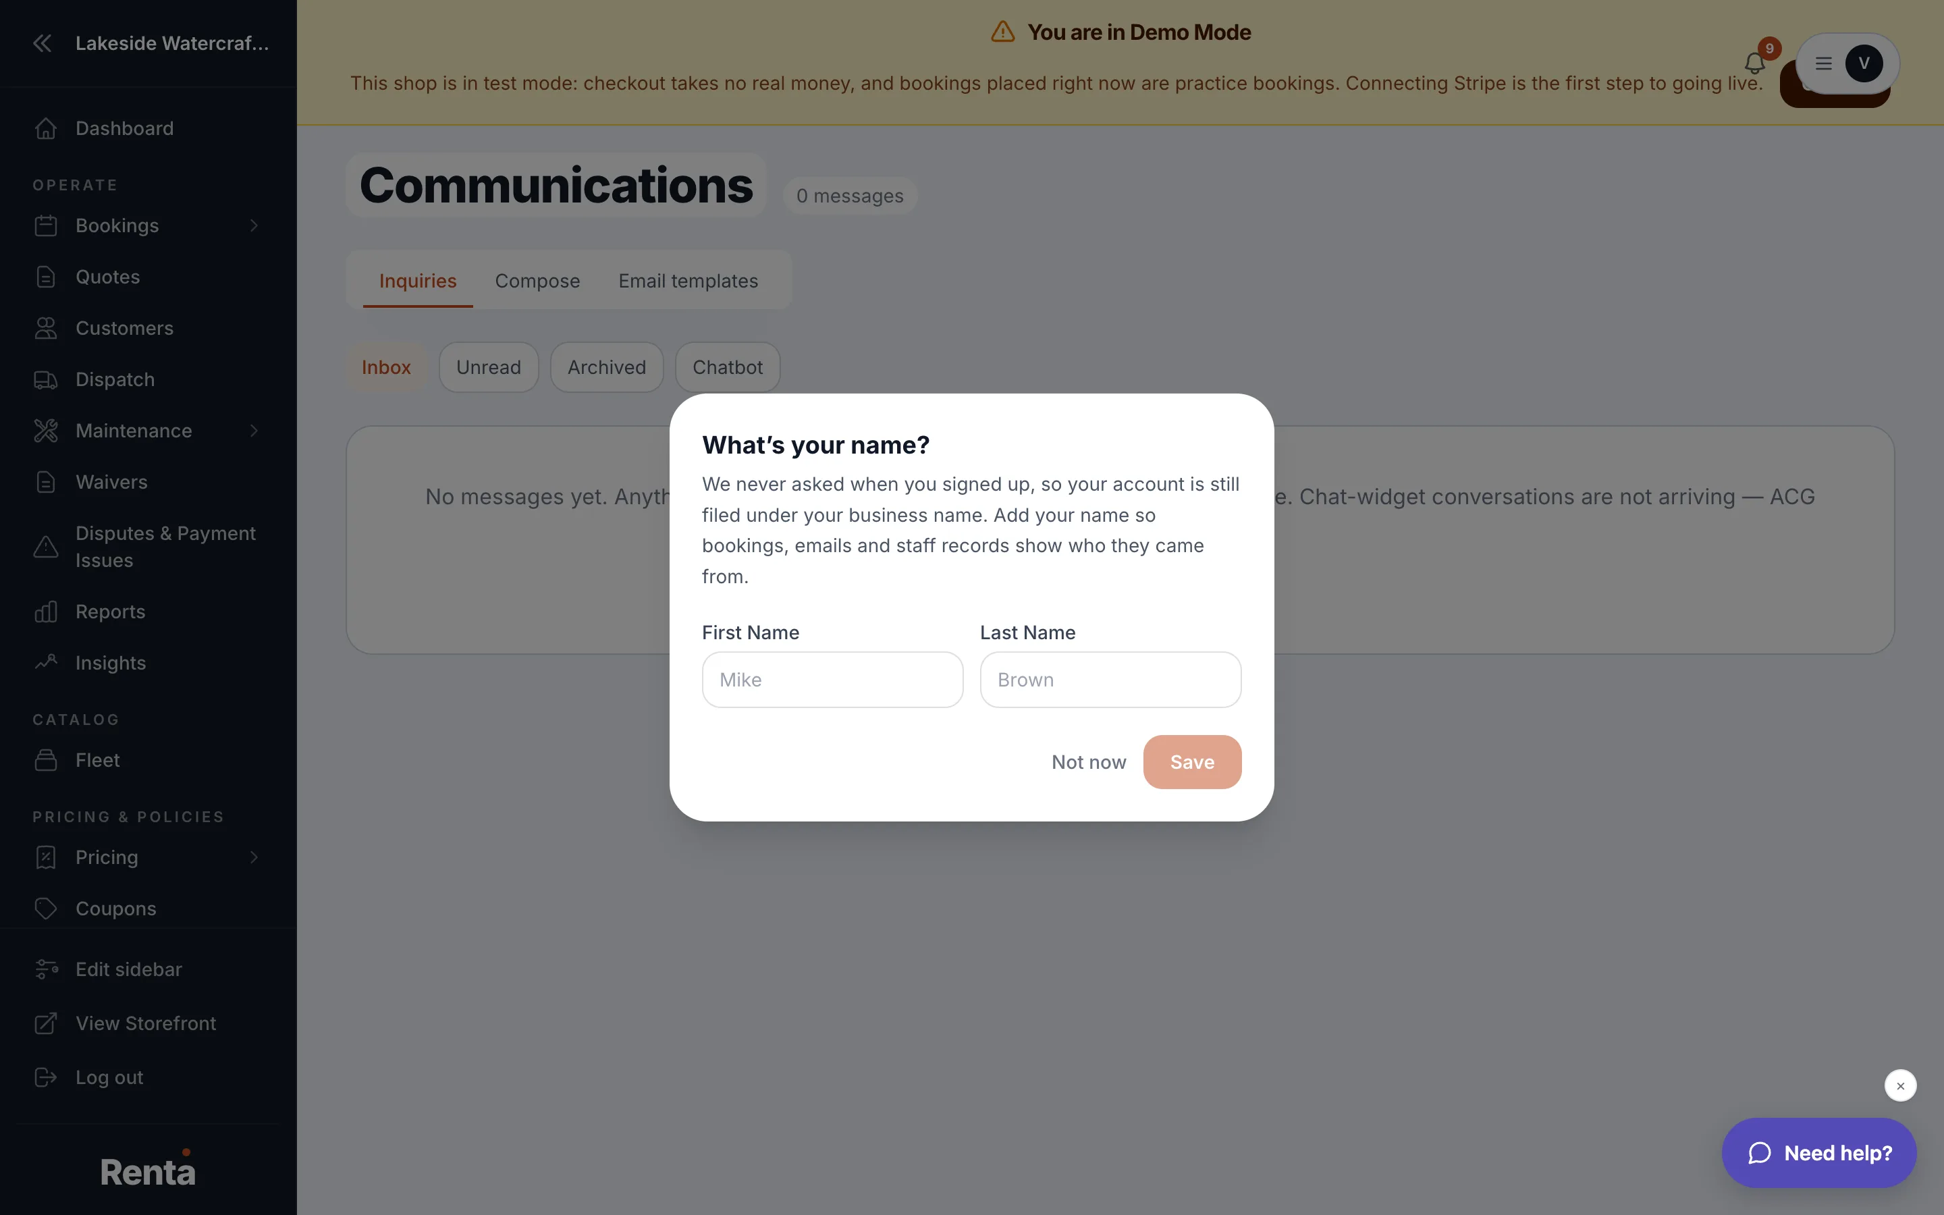
Task: Save the name in dialog
Action: [x=1192, y=763]
